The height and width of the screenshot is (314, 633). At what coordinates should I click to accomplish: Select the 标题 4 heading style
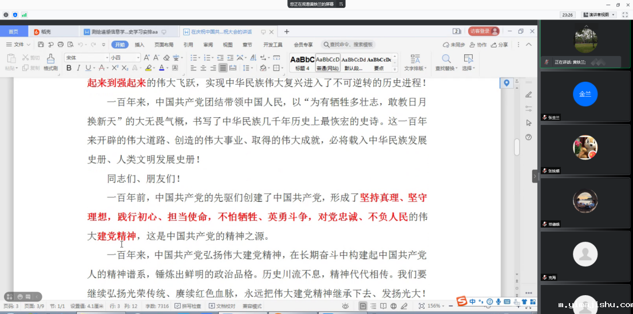302,62
